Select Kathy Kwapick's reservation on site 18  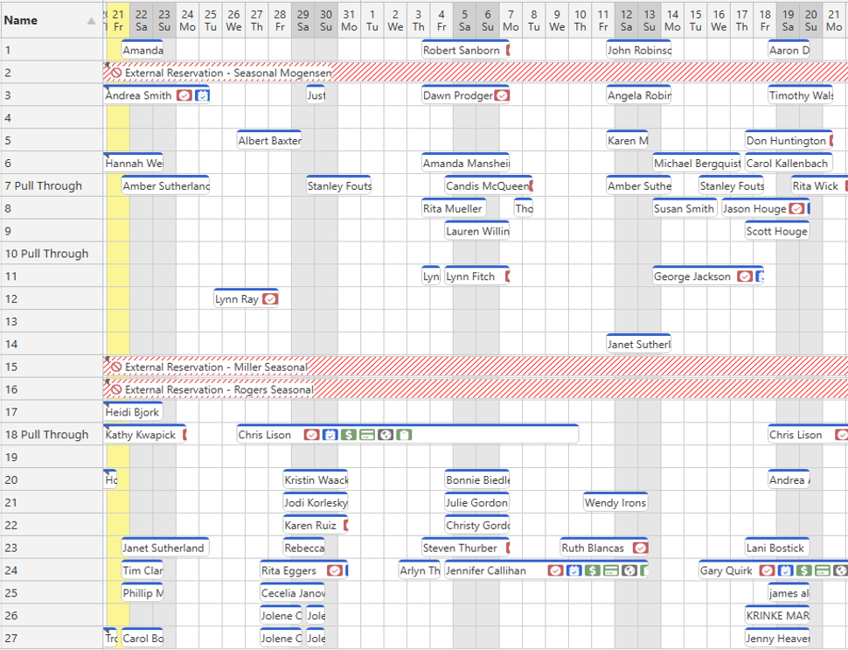pyautogui.click(x=144, y=435)
